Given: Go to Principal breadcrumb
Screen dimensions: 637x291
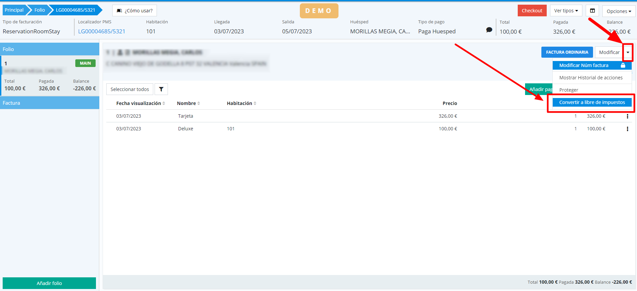Looking at the screenshot, I should click(14, 10).
